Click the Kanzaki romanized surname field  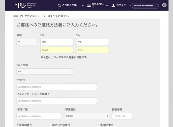[x=57, y=50]
